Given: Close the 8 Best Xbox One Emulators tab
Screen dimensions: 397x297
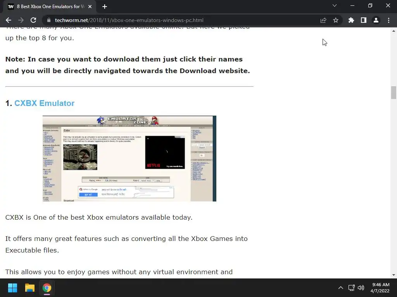Looking at the screenshot, I should pyautogui.click(x=90, y=7).
